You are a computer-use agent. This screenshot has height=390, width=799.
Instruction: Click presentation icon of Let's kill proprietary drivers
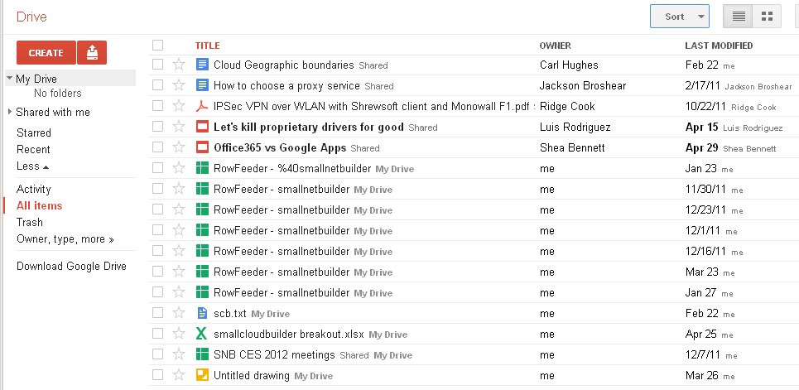(x=202, y=127)
